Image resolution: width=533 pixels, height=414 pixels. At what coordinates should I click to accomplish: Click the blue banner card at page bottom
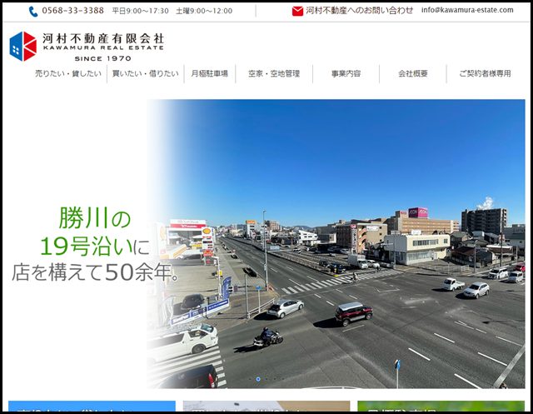point(92,407)
